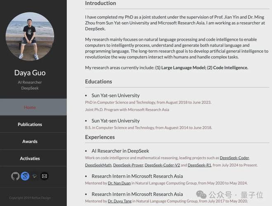
Task: Click the email envelope icon
Action: [45, 176]
